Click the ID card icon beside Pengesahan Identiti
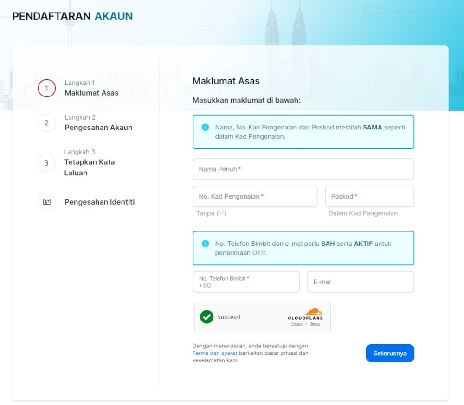This screenshot has height=405, width=464. [x=46, y=202]
